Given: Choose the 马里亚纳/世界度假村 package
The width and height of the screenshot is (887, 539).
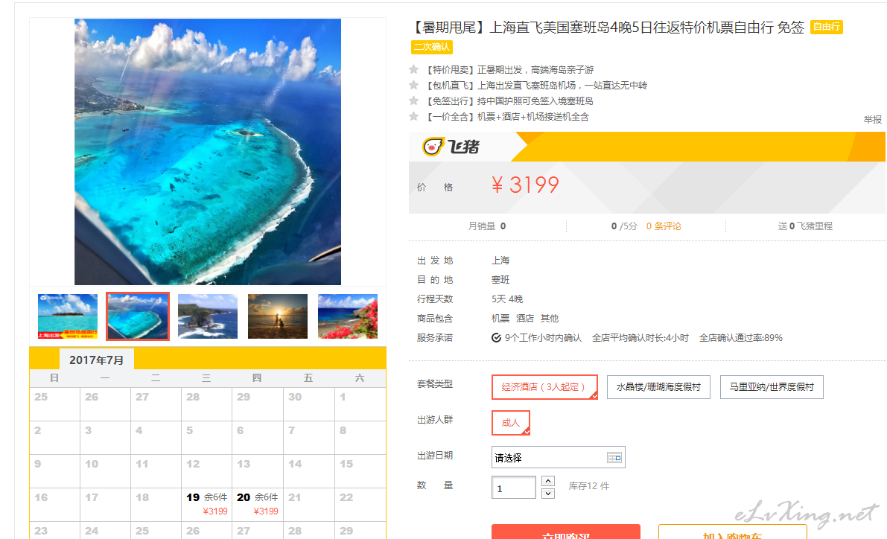Looking at the screenshot, I should (x=772, y=387).
